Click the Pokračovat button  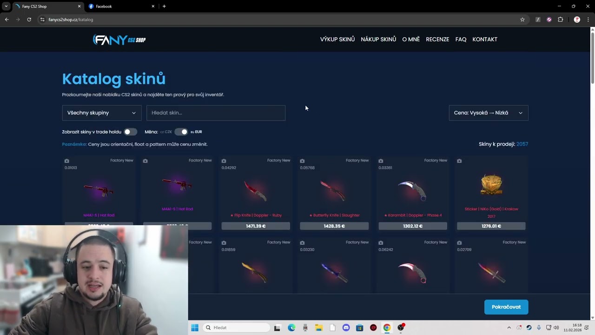click(x=506, y=307)
